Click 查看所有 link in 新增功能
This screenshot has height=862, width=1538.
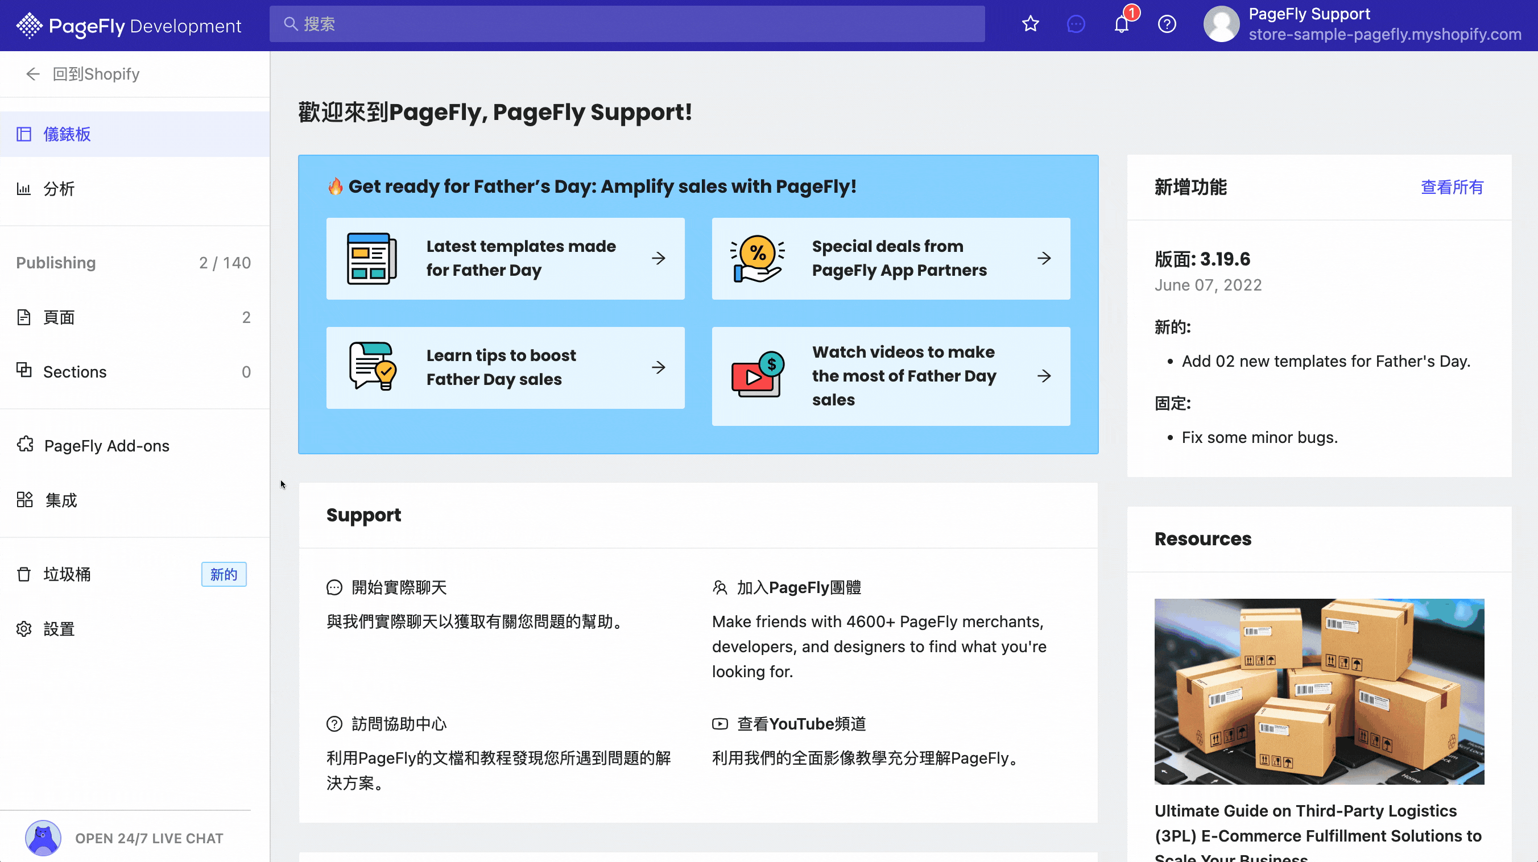(1452, 188)
